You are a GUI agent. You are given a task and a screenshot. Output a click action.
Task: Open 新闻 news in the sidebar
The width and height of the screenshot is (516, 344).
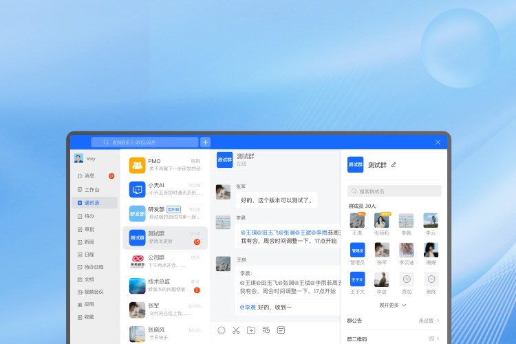tap(94, 242)
